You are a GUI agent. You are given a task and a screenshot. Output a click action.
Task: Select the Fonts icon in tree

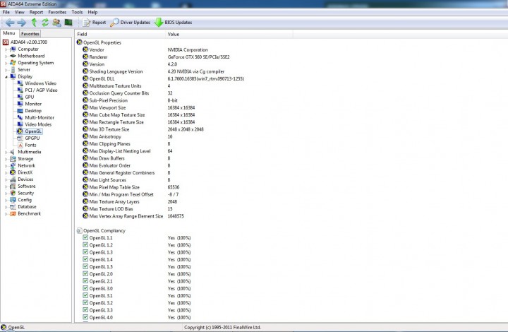[x=20, y=145]
